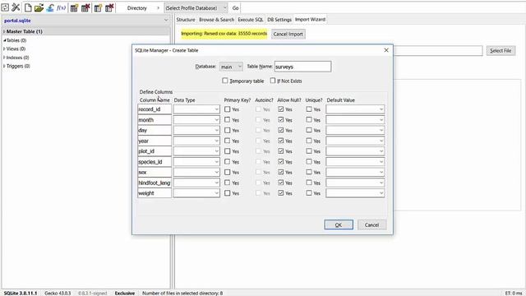The height and width of the screenshot is (296, 526).
Task: Open Data Type dropdown for month
Action: (x=196, y=120)
